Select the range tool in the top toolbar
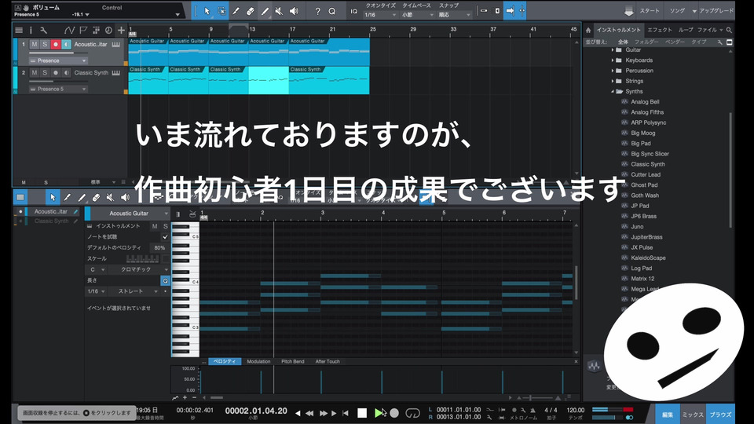The height and width of the screenshot is (424, 754). [221, 11]
